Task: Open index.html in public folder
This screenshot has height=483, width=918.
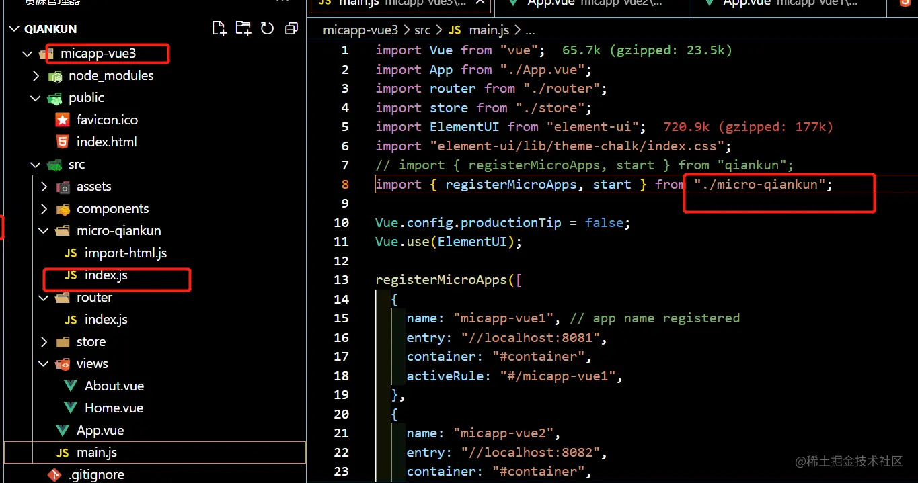Action: pyautogui.click(x=106, y=142)
